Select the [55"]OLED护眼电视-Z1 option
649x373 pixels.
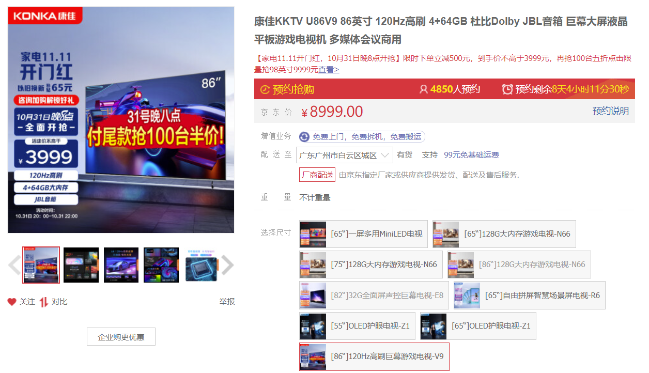[356, 326]
